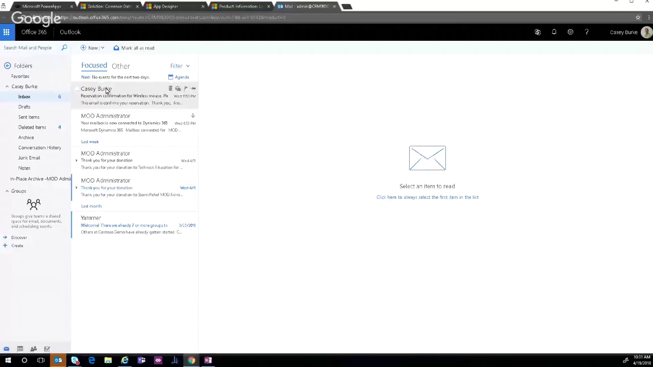
Task: Switch to the App Designer browser tab
Action: click(x=174, y=6)
